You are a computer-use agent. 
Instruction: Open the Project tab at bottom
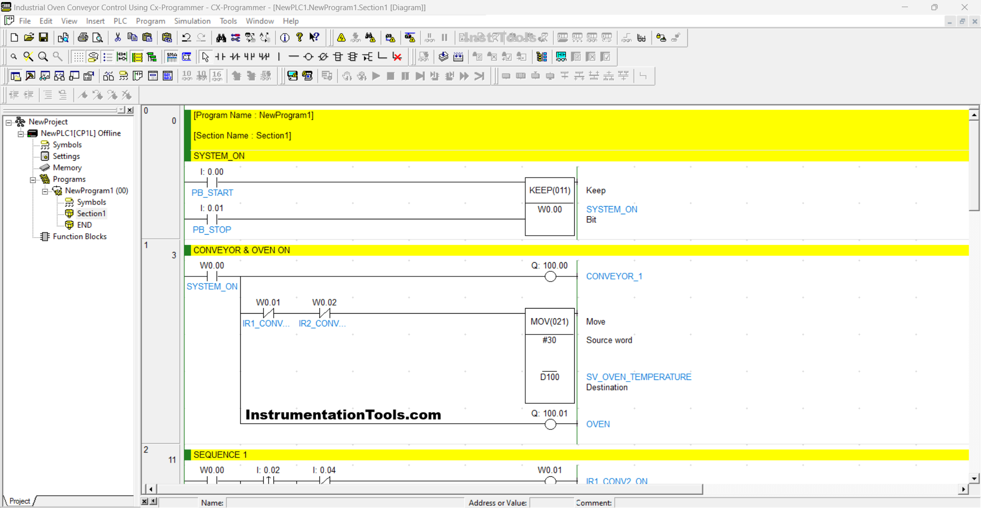coord(19,501)
